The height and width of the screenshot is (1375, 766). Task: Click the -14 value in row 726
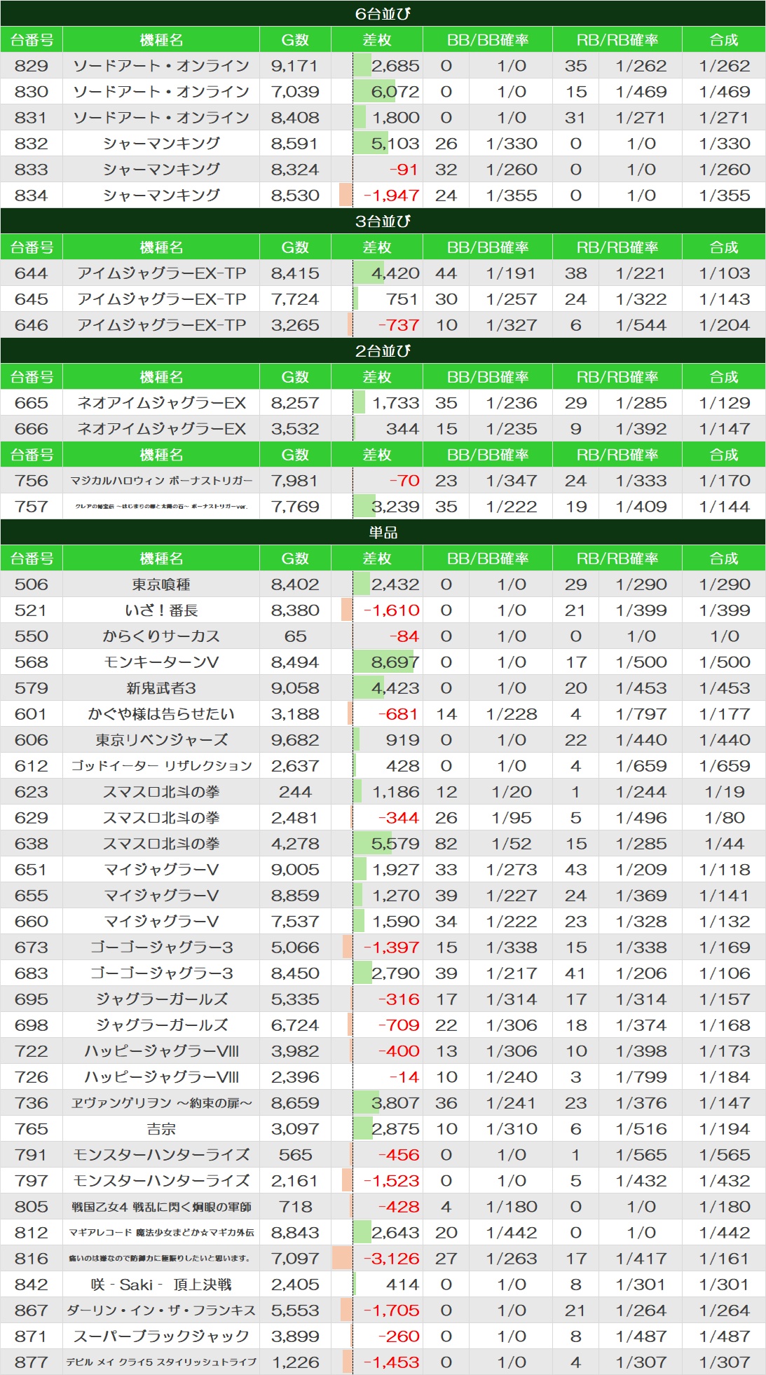coord(403,1077)
